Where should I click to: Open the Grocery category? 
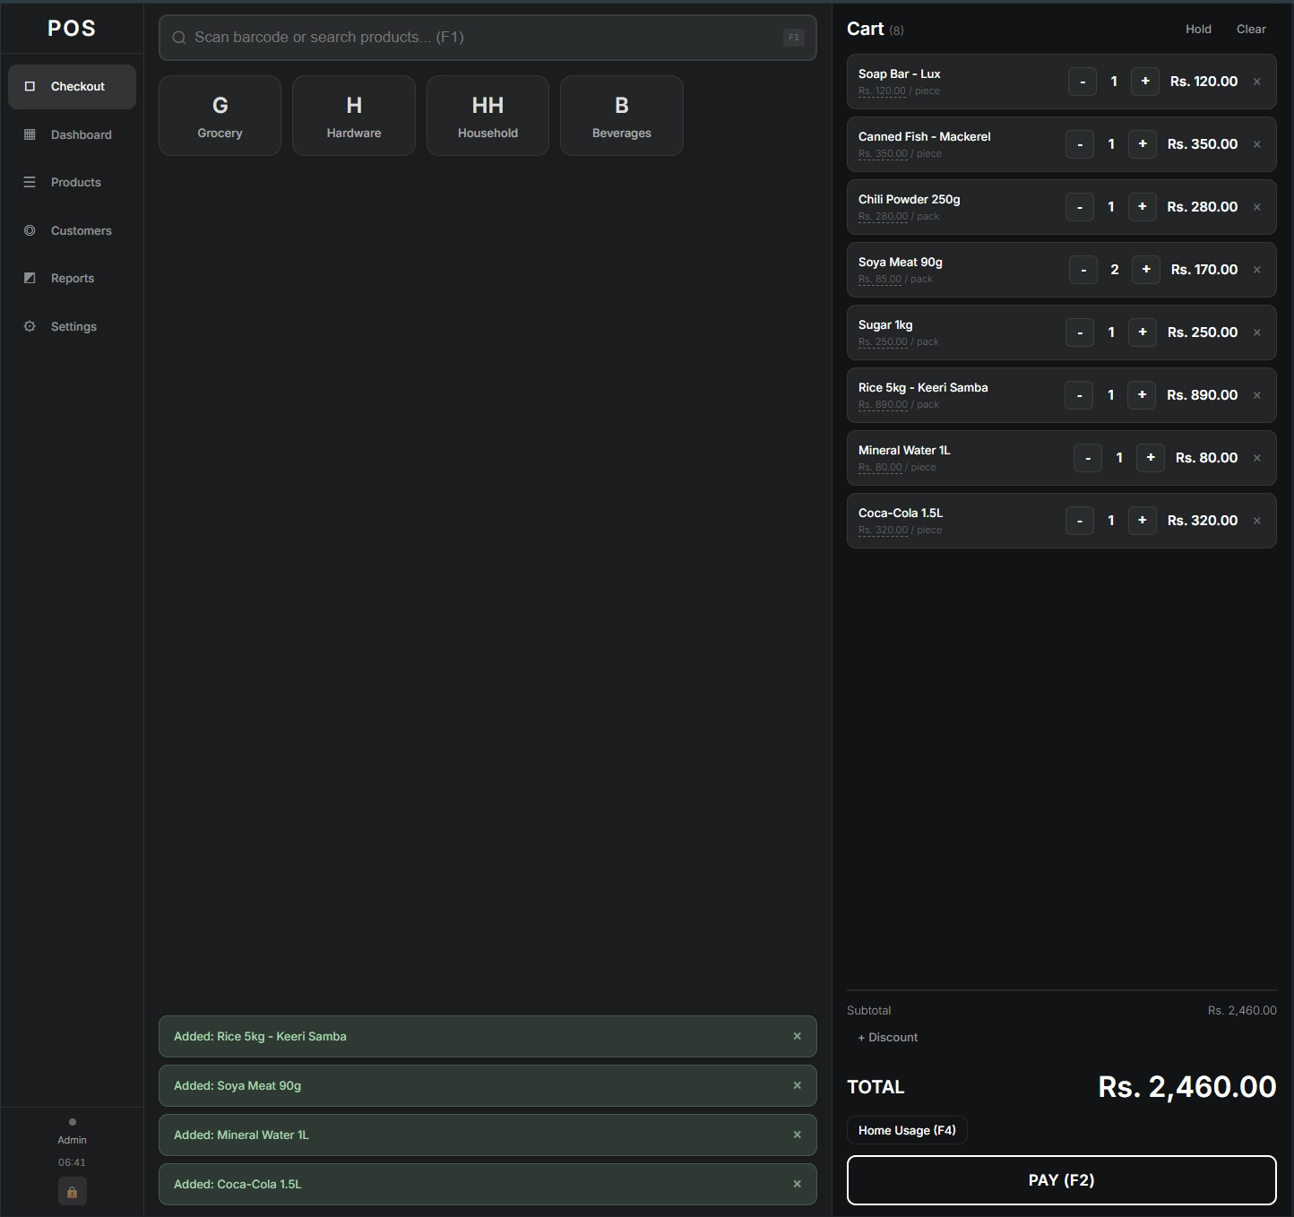tap(220, 115)
